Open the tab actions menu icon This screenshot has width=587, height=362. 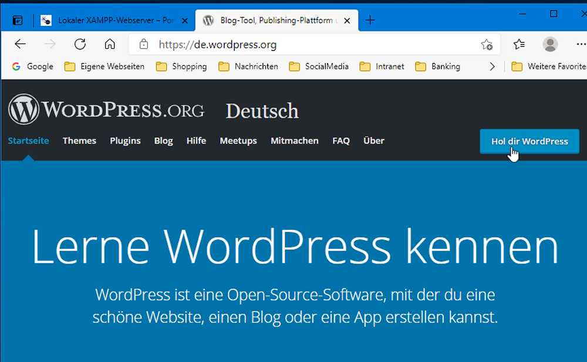pyautogui.click(x=18, y=20)
